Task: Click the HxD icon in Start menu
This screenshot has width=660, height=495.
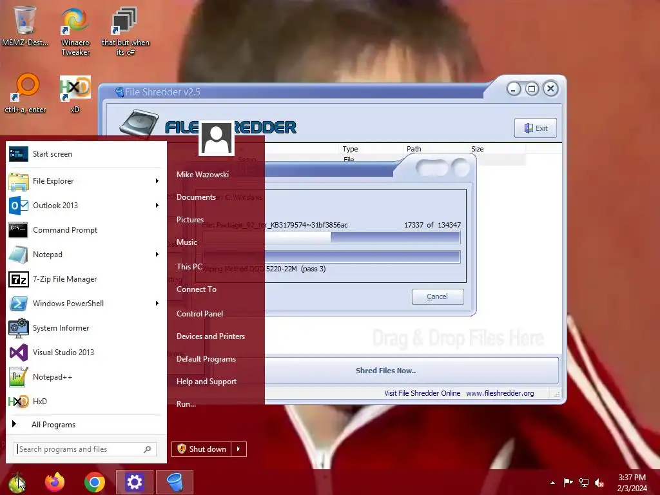Action: 19,401
